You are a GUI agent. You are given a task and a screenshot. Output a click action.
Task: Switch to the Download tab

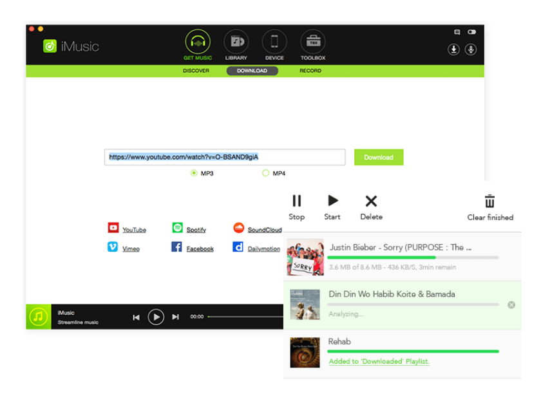(x=252, y=71)
